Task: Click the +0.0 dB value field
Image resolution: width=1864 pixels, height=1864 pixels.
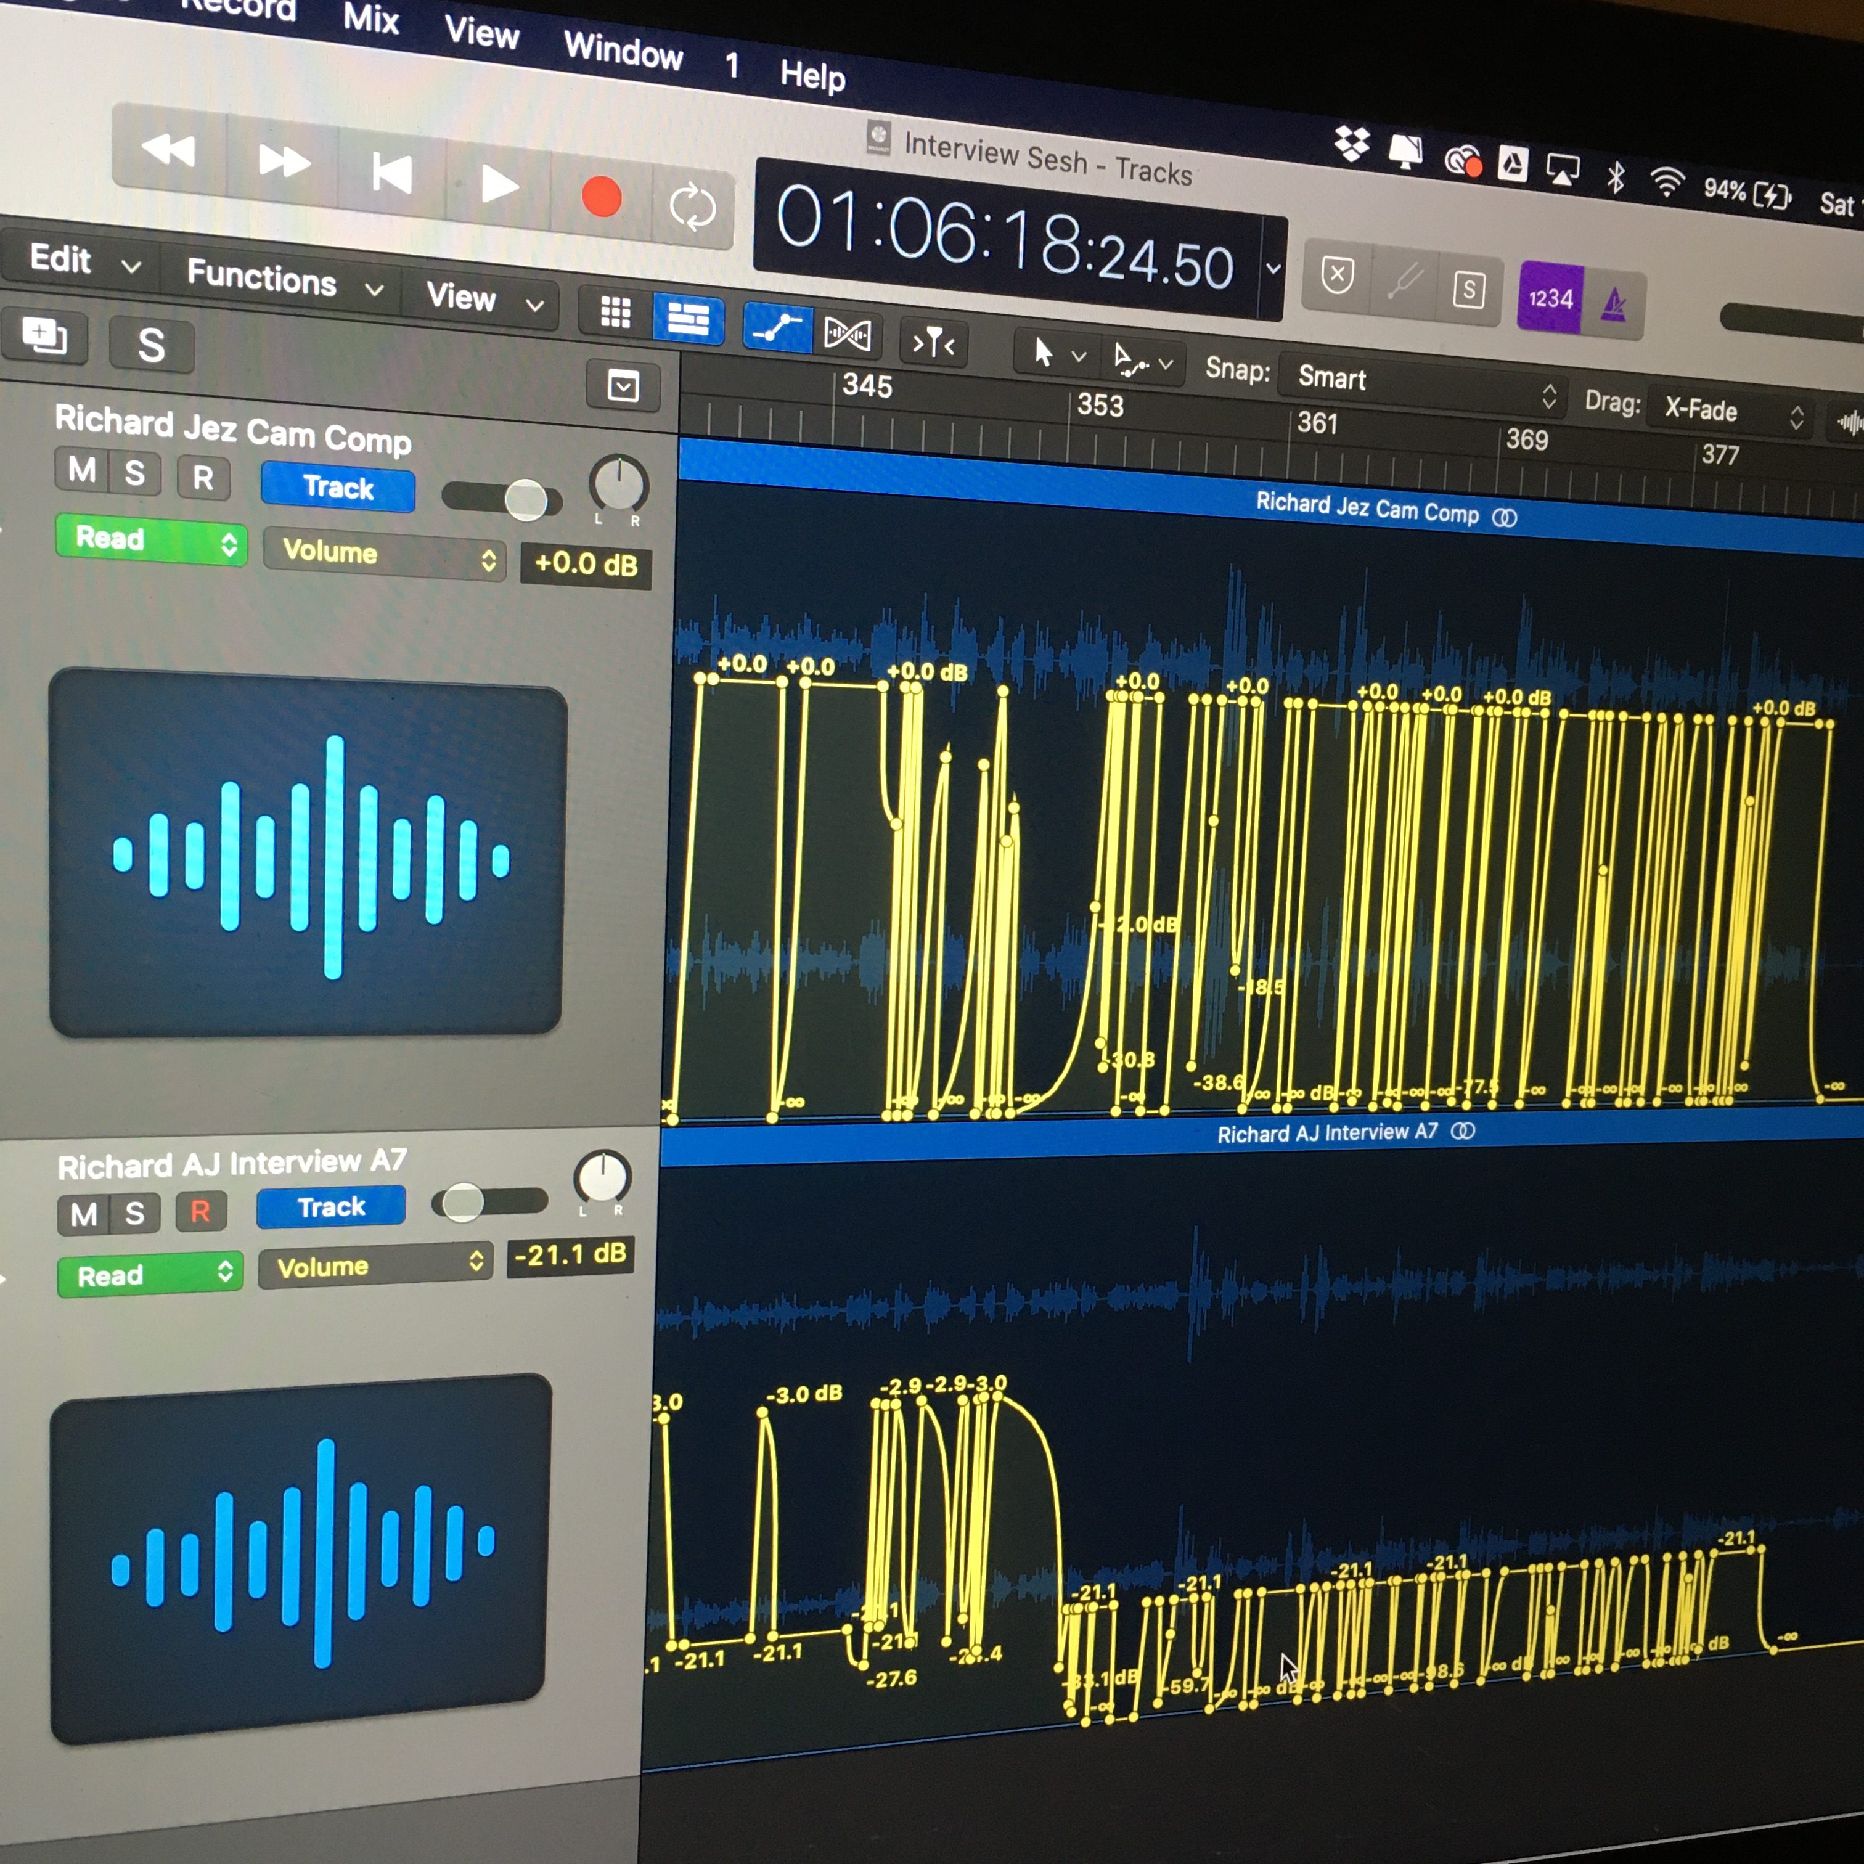Action: click(x=586, y=565)
